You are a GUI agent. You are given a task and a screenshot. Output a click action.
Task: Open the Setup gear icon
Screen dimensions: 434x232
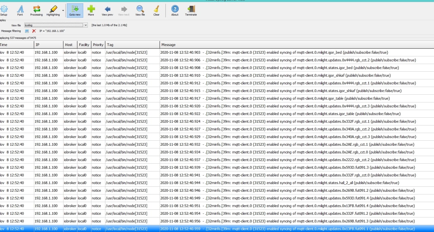coord(4,10)
